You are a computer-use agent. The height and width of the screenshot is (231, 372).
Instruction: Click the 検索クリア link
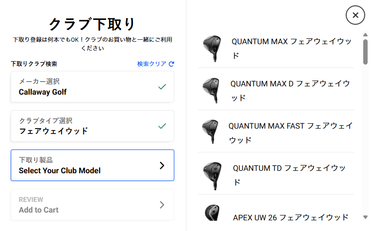[151, 64]
